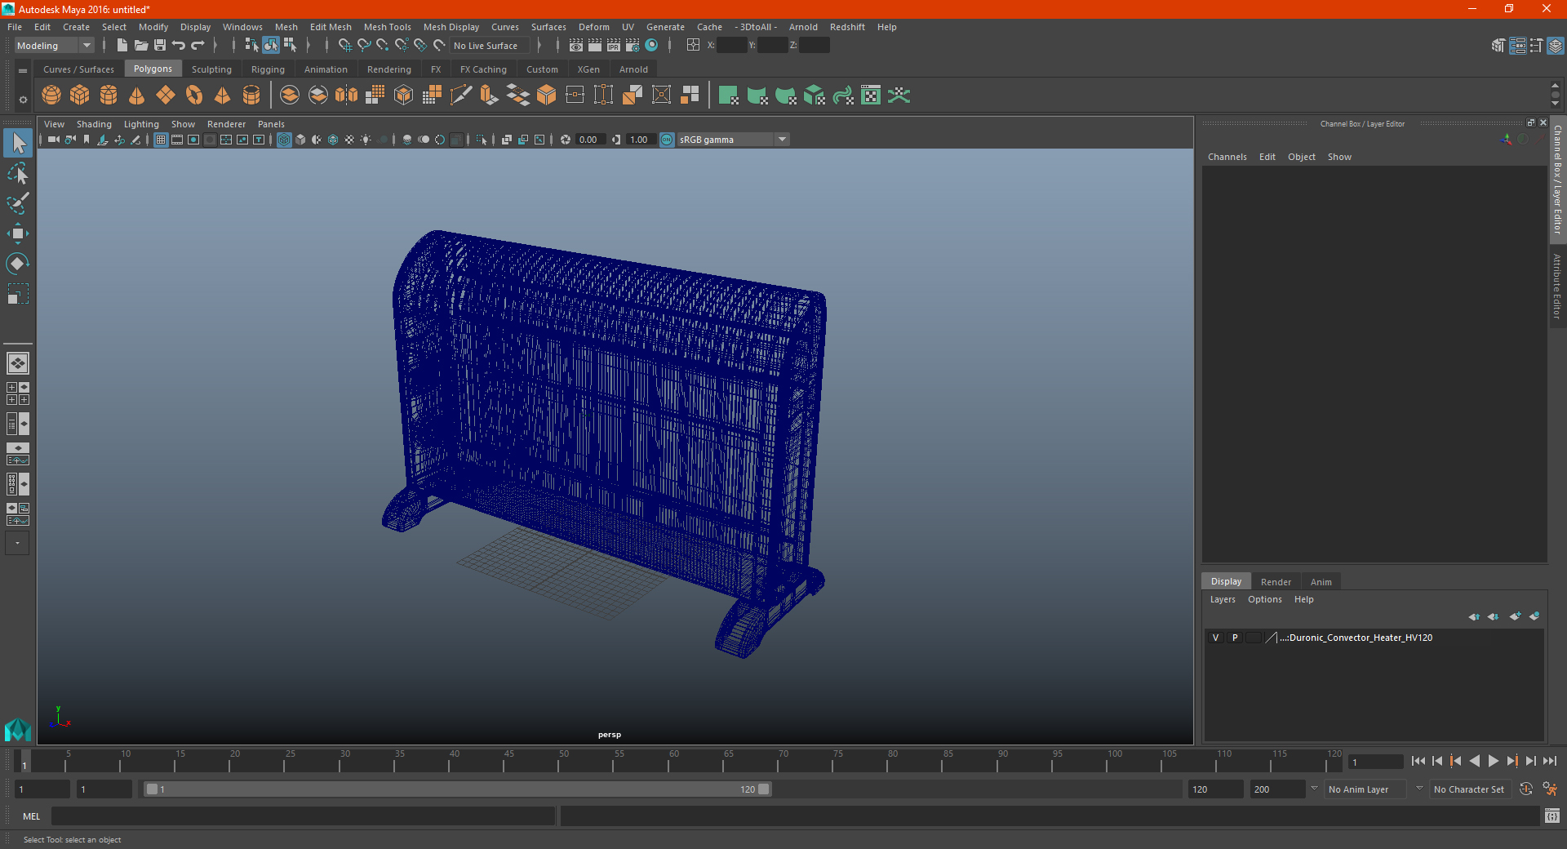Screen dimensions: 1567x849
Task: Open the shelf tab options menu
Action: [23, 100]
